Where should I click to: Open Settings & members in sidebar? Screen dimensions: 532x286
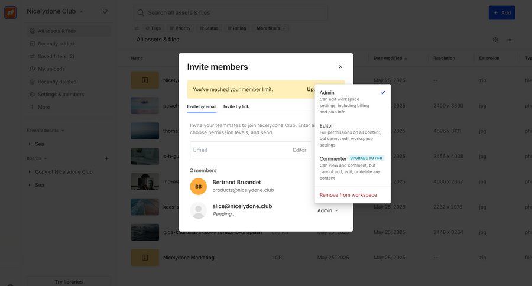click(61, 95)
